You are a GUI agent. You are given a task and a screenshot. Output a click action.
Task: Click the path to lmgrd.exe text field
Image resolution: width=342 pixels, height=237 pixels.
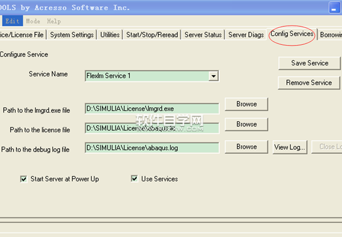point(151,108)
